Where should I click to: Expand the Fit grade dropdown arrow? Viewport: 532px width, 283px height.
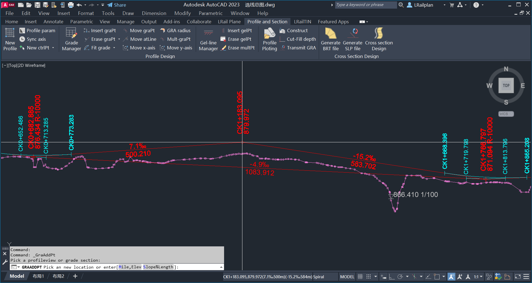point(114,48)
